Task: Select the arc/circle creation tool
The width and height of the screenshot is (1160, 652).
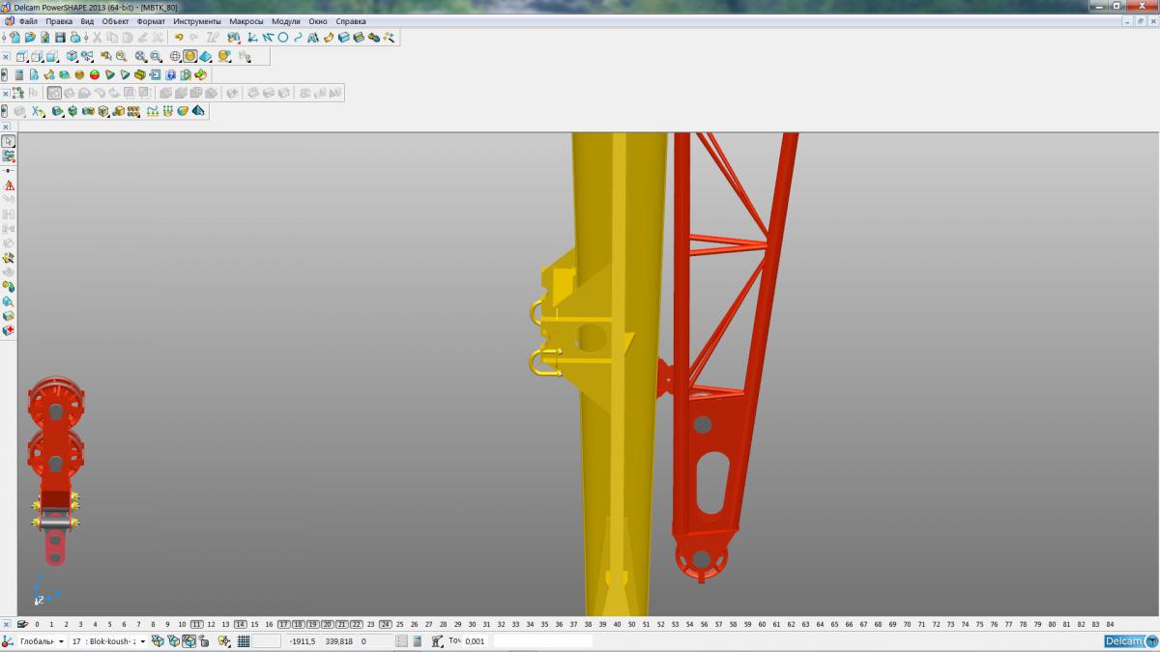Action: tap(283, 37)
